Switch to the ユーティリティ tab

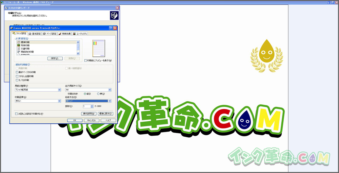80,34
